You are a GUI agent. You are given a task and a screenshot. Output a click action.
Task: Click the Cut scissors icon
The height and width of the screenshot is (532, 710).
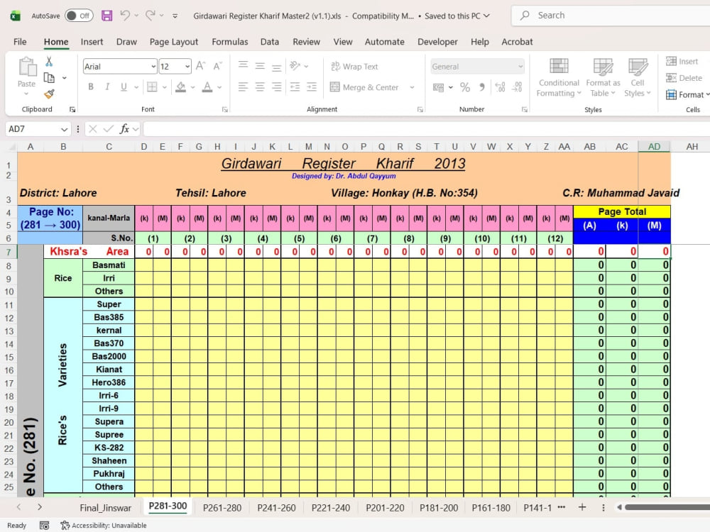coord(49,62)
